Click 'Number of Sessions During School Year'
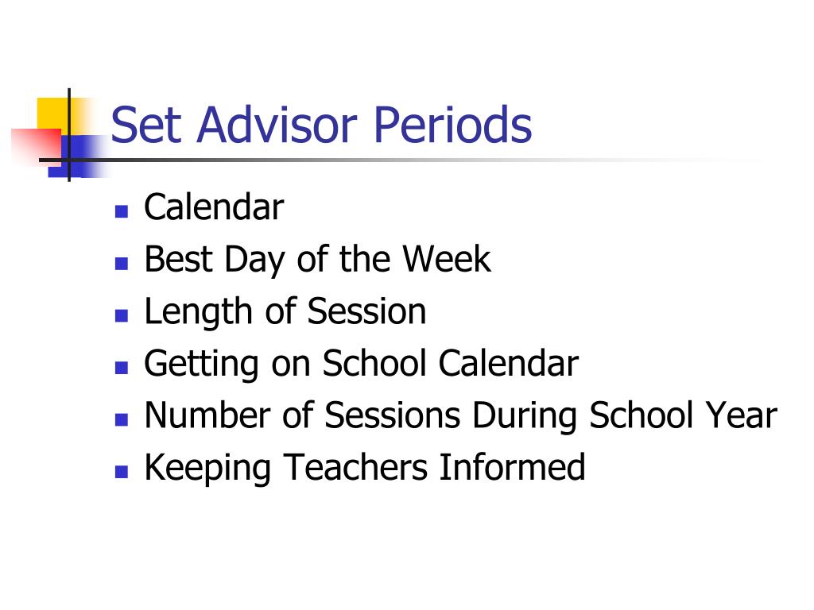Image resolution: width=814 pixels, height=610 pixels. coord(460,415)
